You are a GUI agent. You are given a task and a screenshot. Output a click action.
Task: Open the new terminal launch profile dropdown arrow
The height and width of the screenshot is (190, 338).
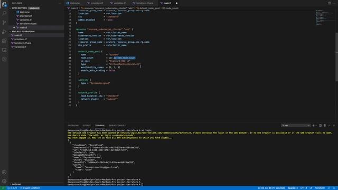pos(316,126)
